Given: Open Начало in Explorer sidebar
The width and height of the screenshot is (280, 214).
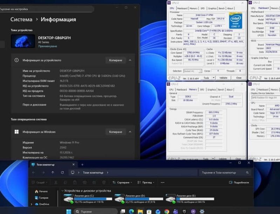Looking at the screenshot, I should [x=41, y=191].
